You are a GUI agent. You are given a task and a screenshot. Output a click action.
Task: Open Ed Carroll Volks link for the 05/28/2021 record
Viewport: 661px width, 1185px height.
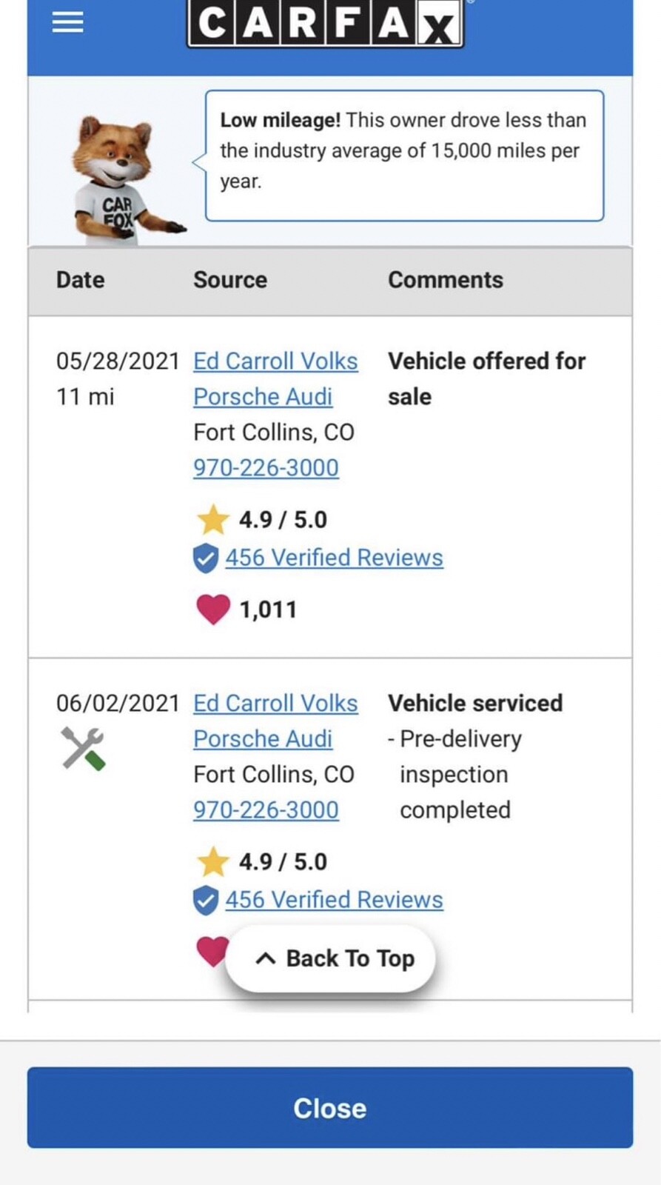pos(275,361)
